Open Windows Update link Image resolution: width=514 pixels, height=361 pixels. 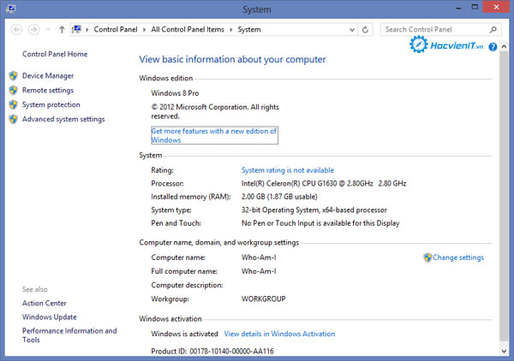(49, 317)
